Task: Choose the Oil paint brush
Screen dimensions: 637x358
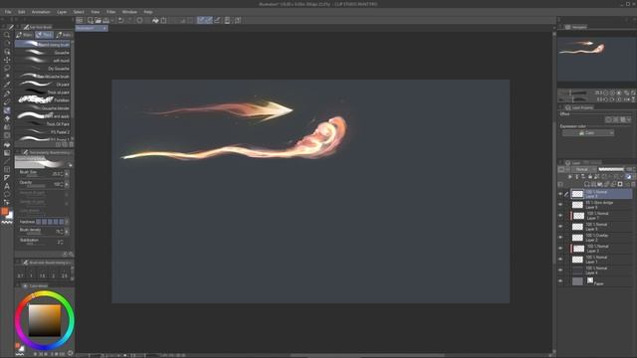Action: click(x=43, y=85)
